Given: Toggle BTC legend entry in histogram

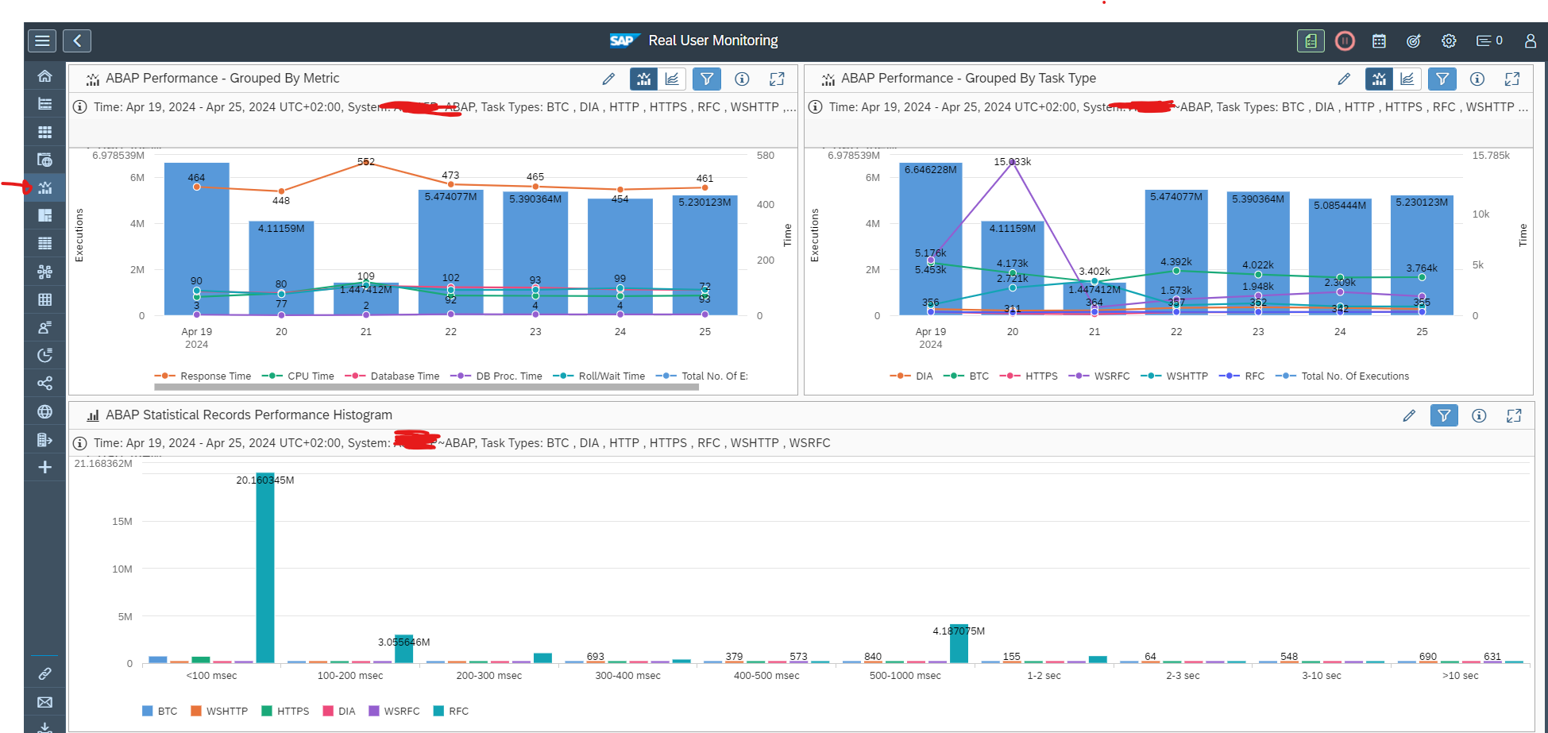Looking at the screenshot, I should coord(160,712).
